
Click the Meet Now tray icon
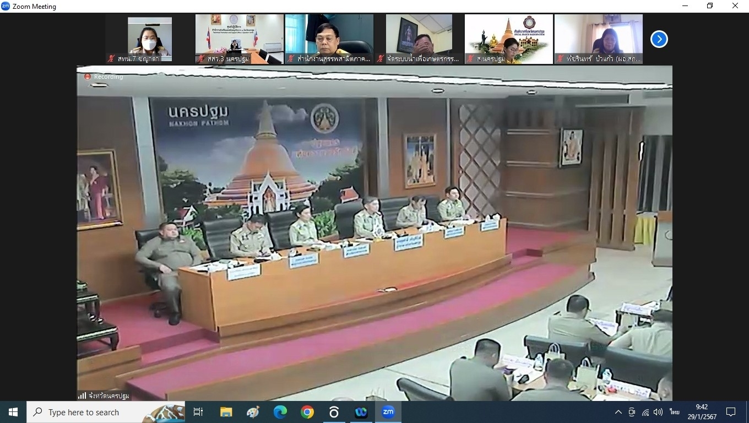point(632,412)
